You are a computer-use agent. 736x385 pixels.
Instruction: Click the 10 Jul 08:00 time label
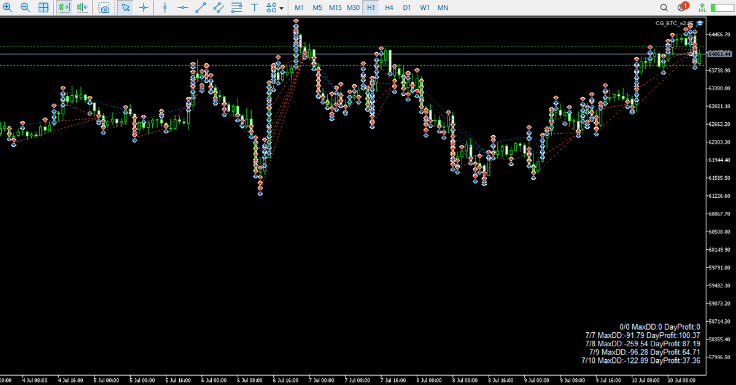681,380
